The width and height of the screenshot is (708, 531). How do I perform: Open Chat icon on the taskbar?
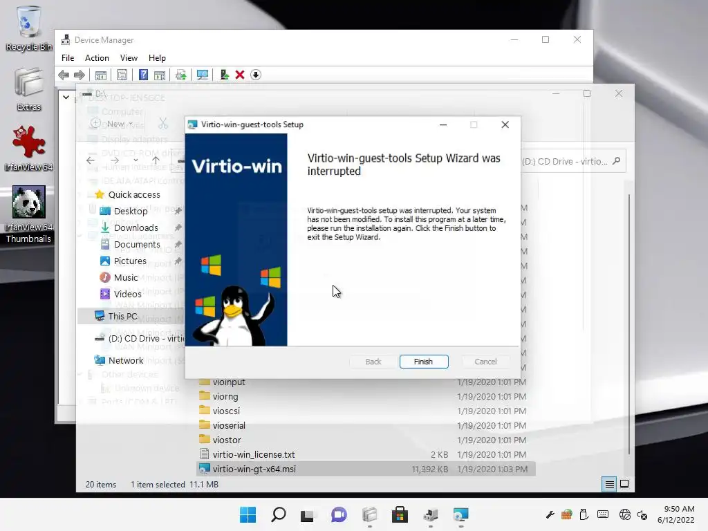(x=339, y=514)
